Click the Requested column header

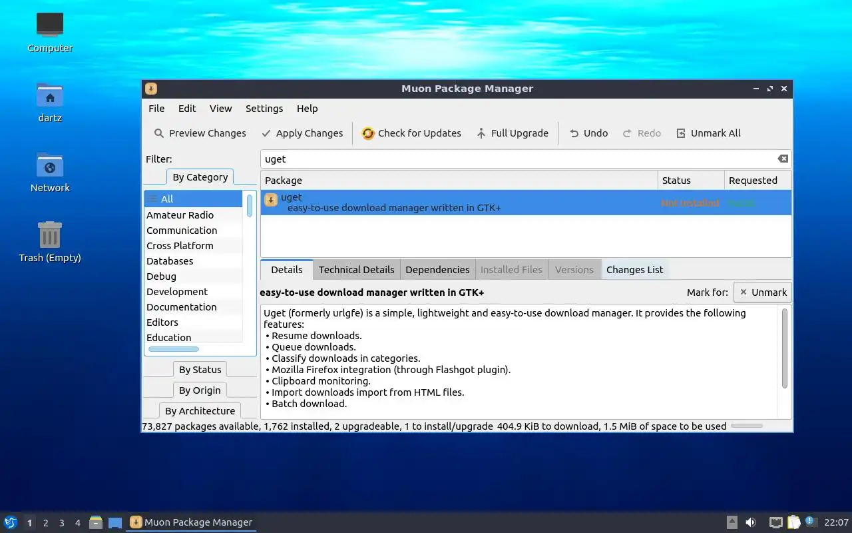(x=757, y=181)
